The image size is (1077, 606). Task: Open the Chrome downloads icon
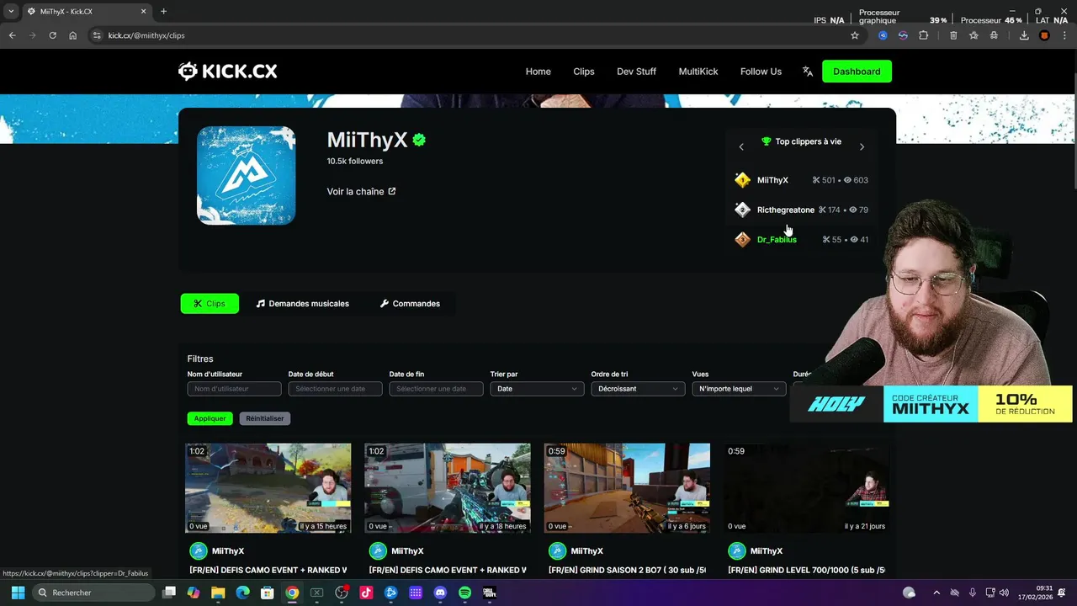(x=1024, y=35)
